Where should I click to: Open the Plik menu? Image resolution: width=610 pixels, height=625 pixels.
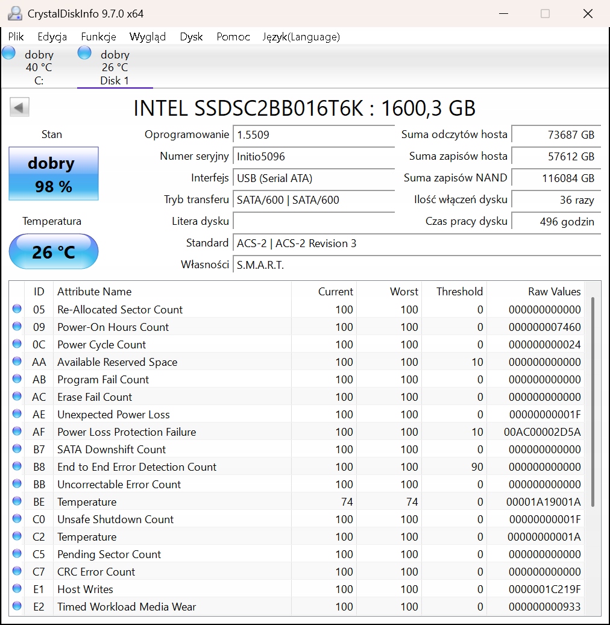[x=16, y=37]
